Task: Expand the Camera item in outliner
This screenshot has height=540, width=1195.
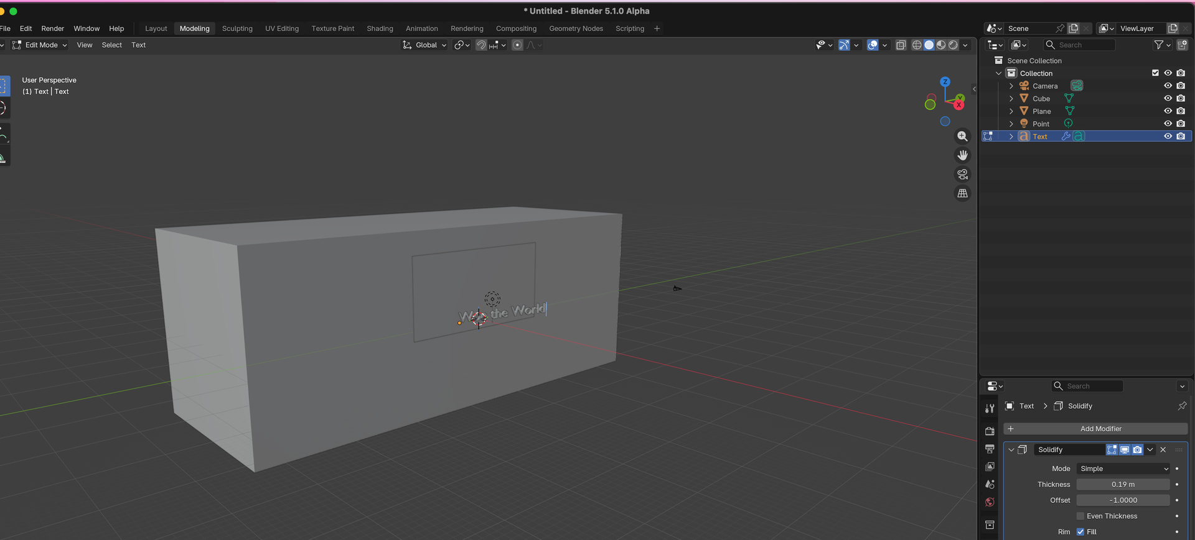Action: click(1011, 86)
